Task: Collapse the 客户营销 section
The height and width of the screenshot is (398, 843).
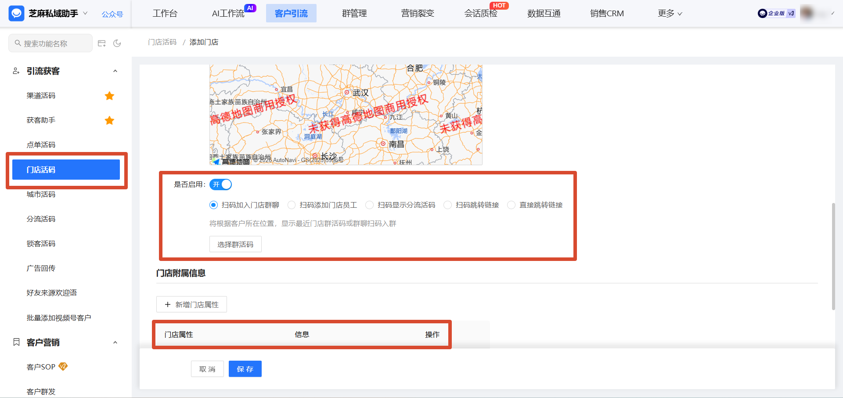Action: [x=115, y=343]
